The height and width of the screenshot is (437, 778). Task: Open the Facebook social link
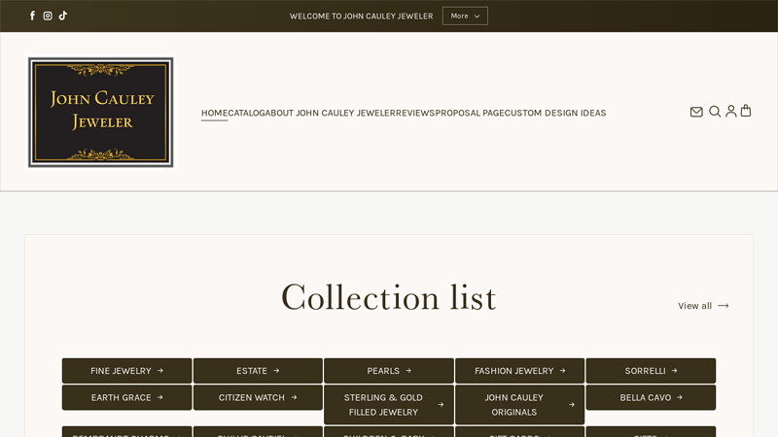tap(32, 16)
